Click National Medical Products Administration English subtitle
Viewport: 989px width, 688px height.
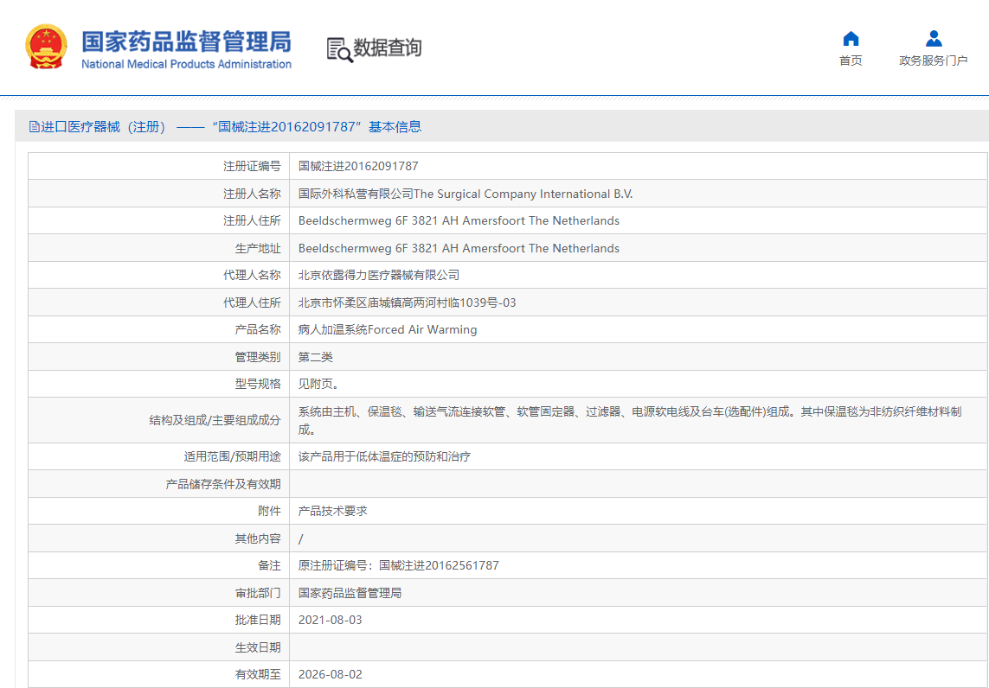[186, 65]
